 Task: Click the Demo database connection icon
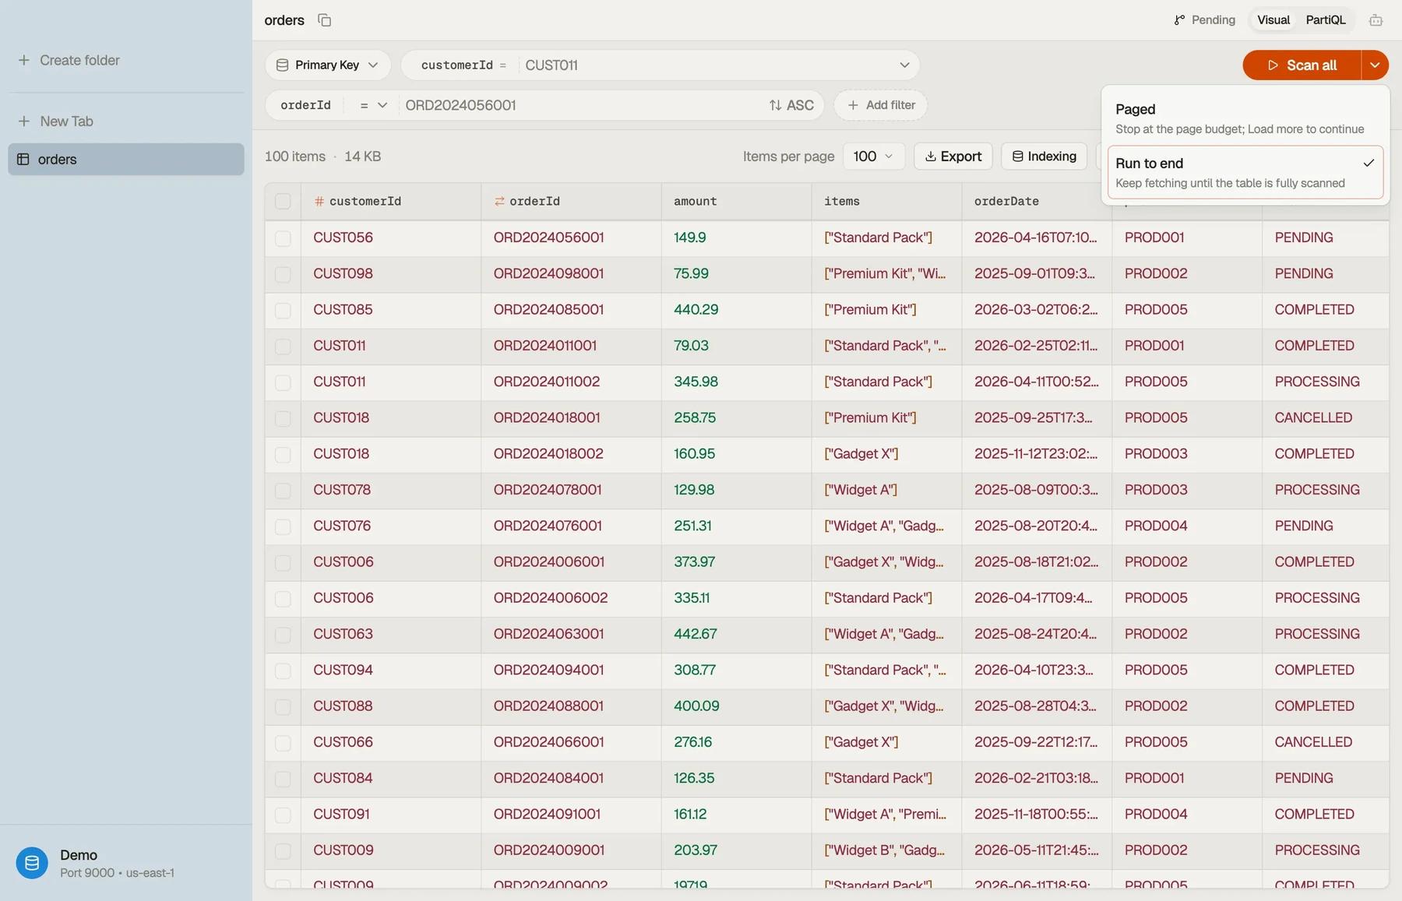[32, 863]
